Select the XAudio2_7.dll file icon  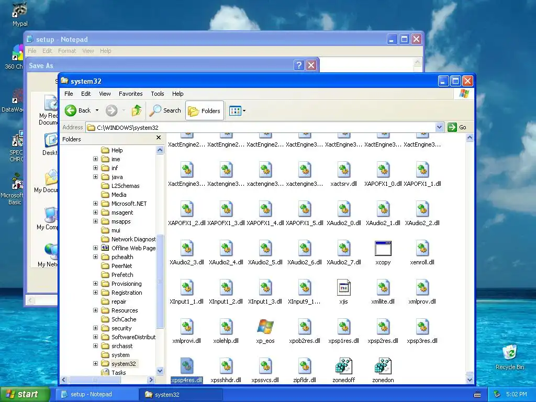click(x=343, y=248)
